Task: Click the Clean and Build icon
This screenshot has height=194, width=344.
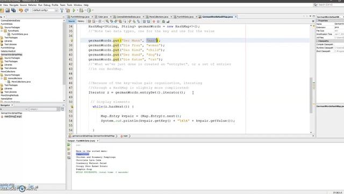Action: (68, 10)
